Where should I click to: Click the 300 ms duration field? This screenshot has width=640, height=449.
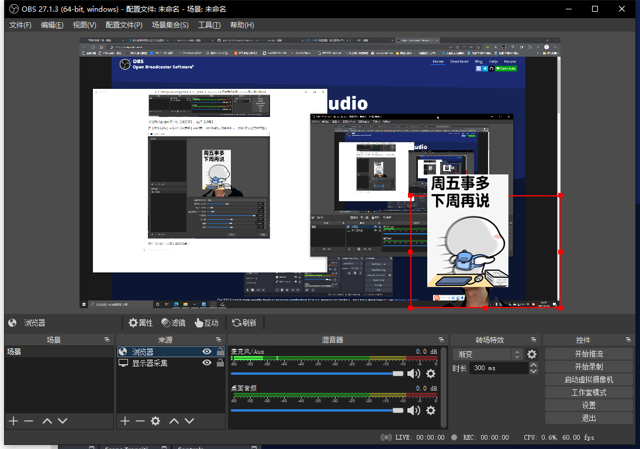pyautogui.click(x=499, y=368)
